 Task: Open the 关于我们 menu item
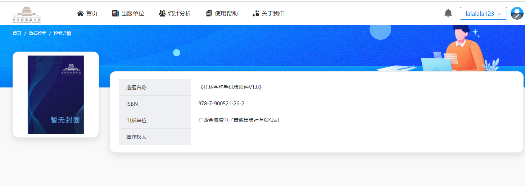click(x=273, y=14)
